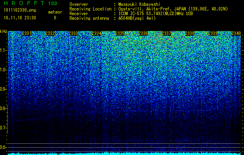244x155 pixels.
Task: Click the 'Ovserver' field label
Action: point(79,4)
